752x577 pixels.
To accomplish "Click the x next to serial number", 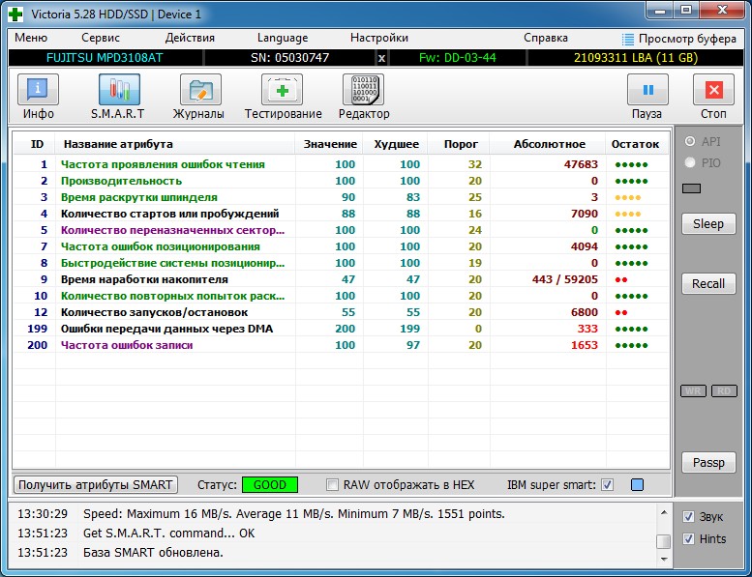I will tap(381, 58).
